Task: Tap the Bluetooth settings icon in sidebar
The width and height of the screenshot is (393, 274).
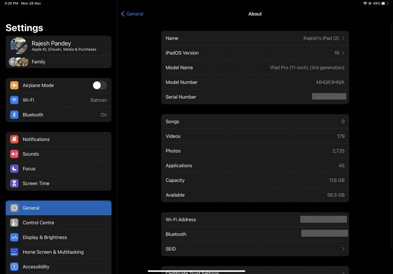Action: tap(14, 115)
